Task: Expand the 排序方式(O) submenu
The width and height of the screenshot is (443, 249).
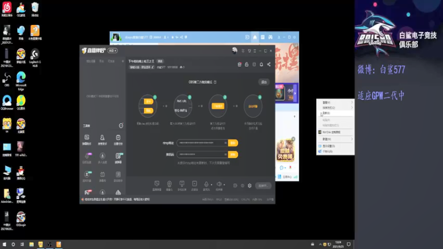Action: (x=336, y=107)
